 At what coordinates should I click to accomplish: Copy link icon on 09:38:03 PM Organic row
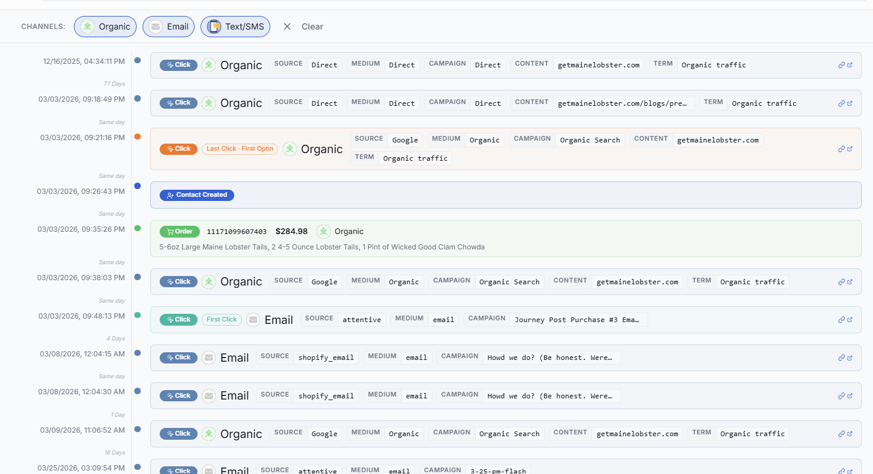click(x=841, y=282)
